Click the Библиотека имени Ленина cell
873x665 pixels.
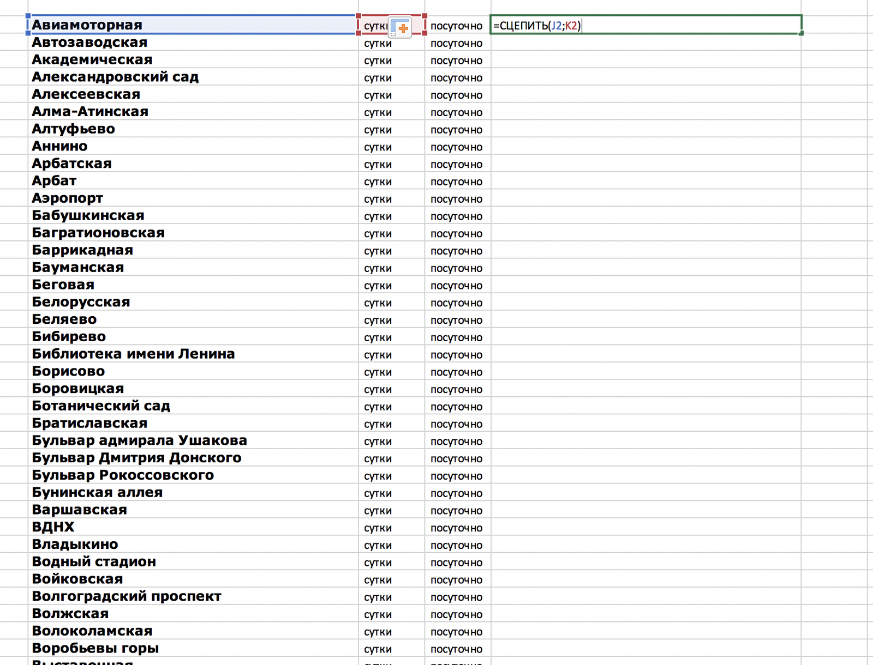coord(191,354)
